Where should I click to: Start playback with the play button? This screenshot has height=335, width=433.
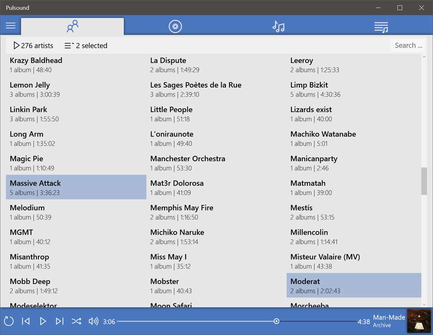(x=43, y=321)
